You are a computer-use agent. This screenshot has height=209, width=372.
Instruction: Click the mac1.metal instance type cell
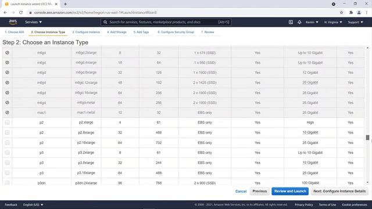pos(86,113)
